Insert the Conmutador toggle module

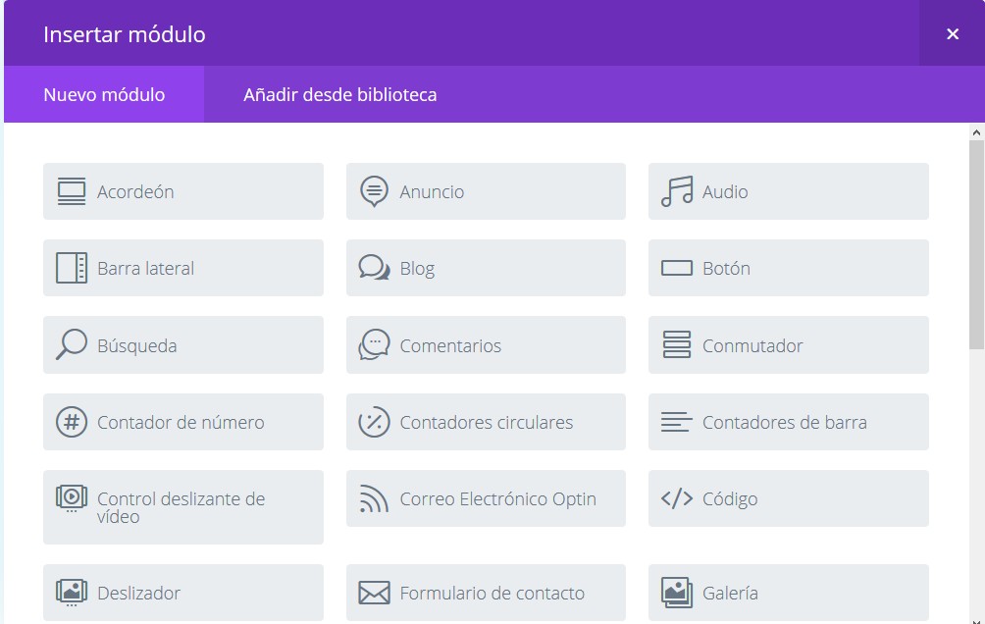pyautogui.click(x=788, y=345)
